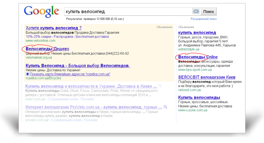Click the Поиск search button
The image size is (264, 143).
[x=209, y=11]
